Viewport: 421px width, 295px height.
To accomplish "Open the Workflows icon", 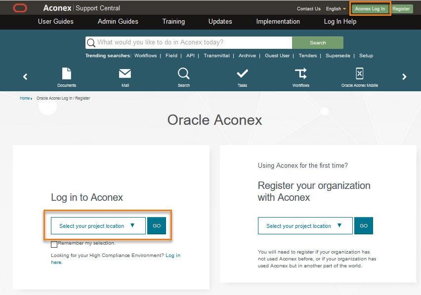I will coord(301,74).
